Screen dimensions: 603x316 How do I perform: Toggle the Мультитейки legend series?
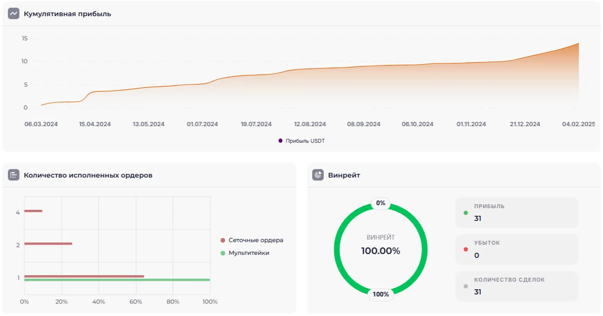(249, 253)
